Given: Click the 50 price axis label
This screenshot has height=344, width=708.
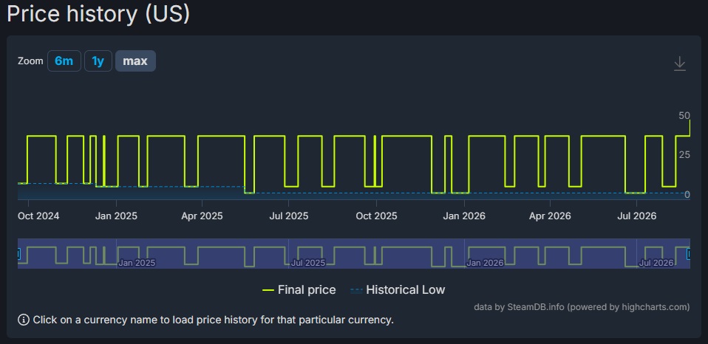Looking at the screenshot, I should [684, 116].
